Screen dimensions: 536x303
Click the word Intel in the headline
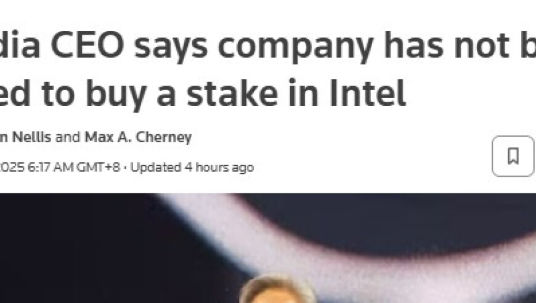coord(367,93)
